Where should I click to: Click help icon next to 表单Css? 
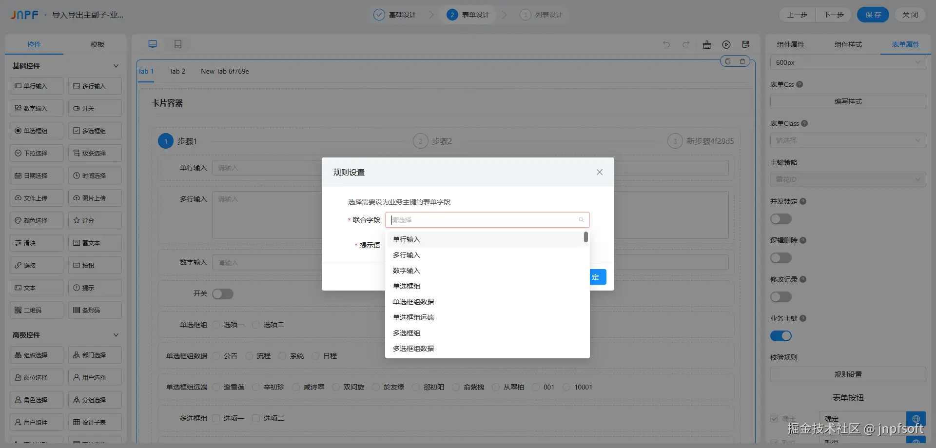(x=799, y=84)
